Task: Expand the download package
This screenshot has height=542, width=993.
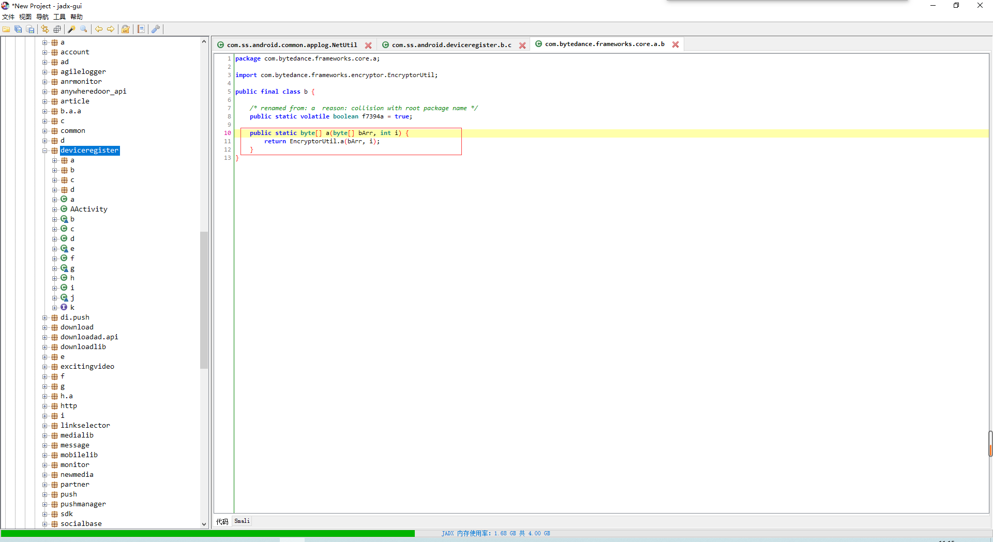Action: [45, 327]
